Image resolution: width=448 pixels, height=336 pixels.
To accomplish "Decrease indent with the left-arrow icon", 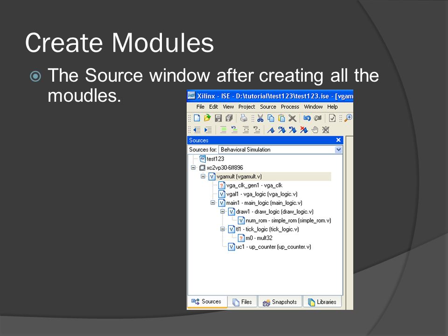I will coord(197,130).
